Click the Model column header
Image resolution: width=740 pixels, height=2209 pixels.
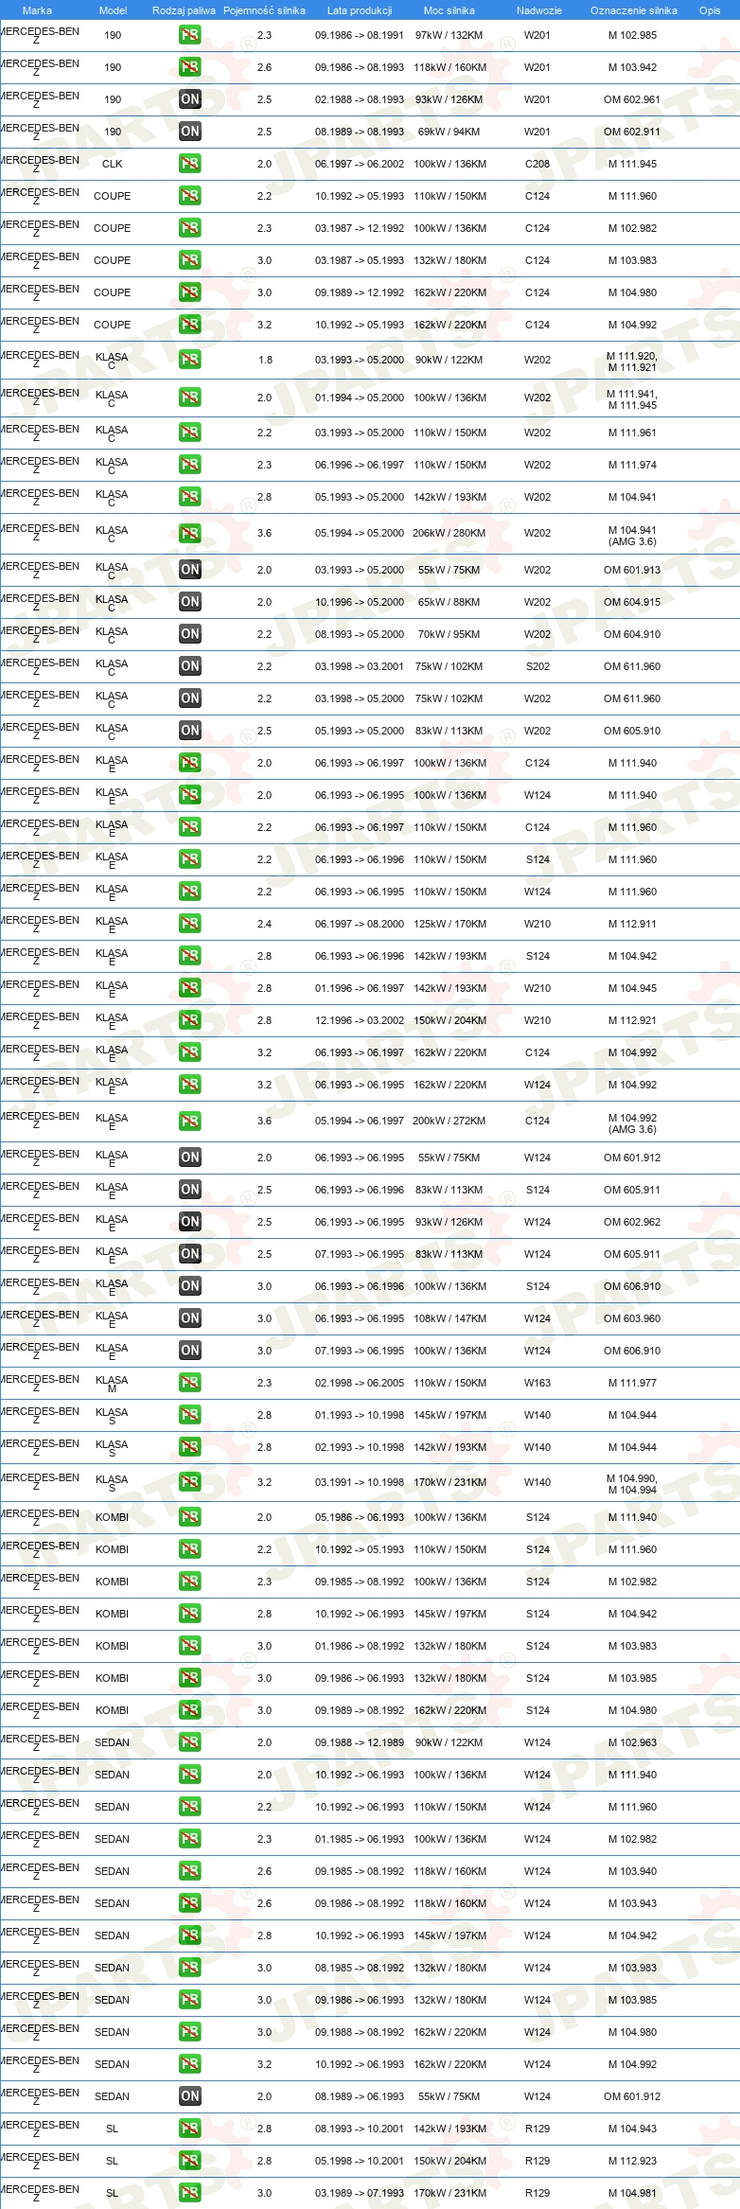click(x=113, y=10)
